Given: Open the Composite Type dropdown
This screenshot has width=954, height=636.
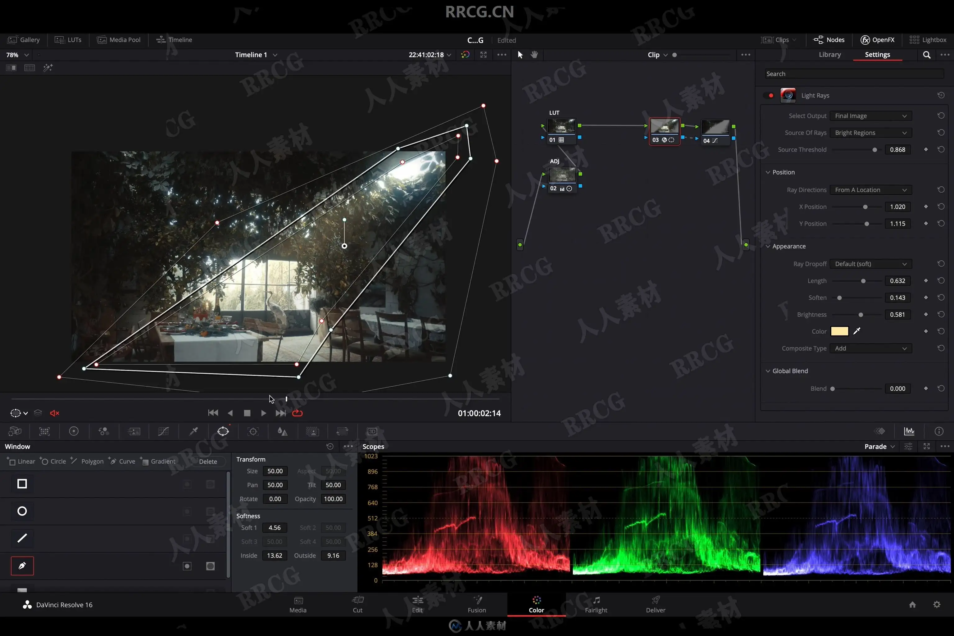Looking at the screenshot, I should point(870,348).
